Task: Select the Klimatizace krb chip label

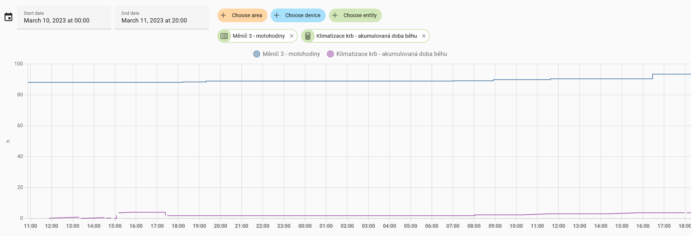Action: pos(366,36)
